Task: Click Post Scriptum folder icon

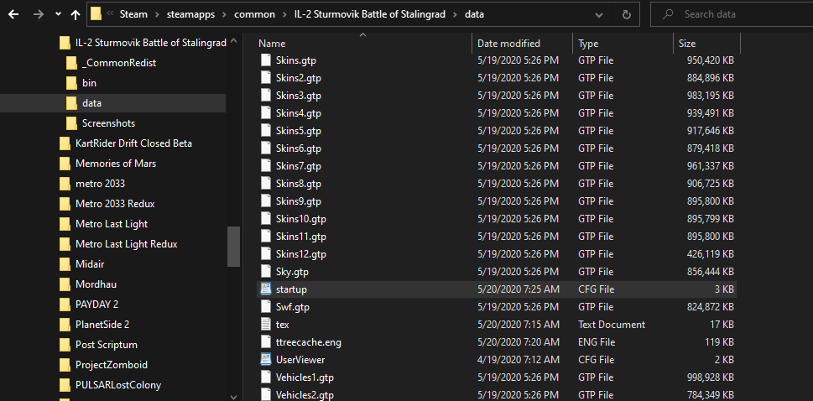Action: pos(65,345)
